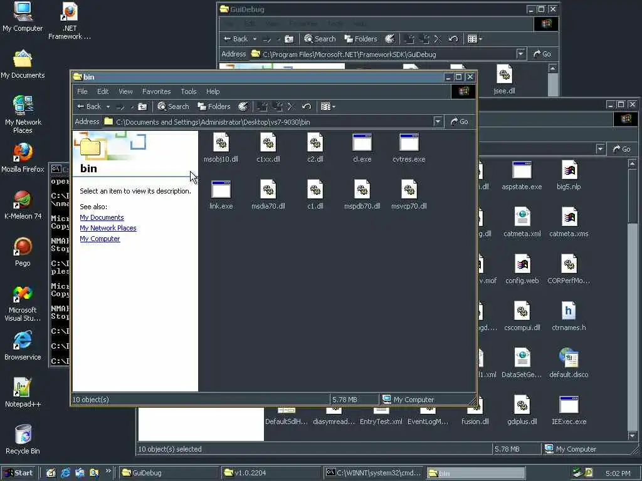Select cl.exe file icon
The image size is (642, 481).
click(362, 143)
